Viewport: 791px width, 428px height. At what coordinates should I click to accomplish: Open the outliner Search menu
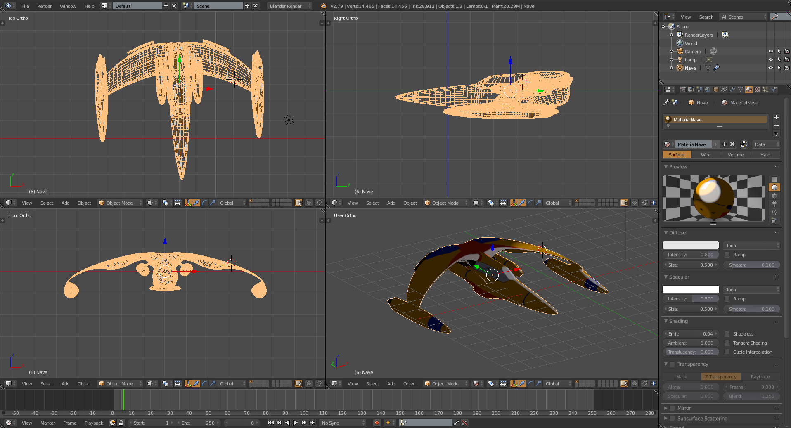coord(706,17)
